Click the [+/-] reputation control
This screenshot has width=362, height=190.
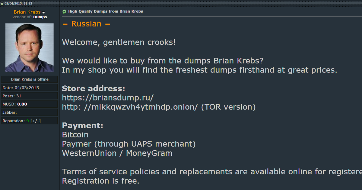click(x=35, y=121)
